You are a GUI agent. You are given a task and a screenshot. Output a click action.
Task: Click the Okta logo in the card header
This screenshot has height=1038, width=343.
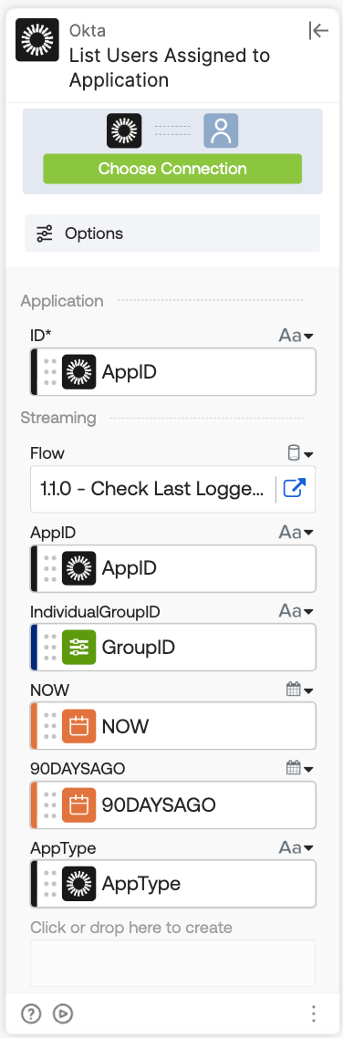(x=37, y=40)
